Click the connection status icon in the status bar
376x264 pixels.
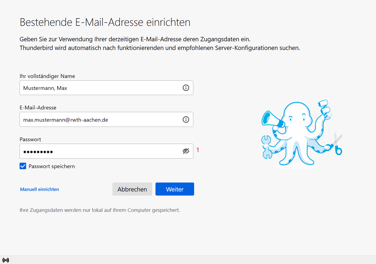point(6,260)
